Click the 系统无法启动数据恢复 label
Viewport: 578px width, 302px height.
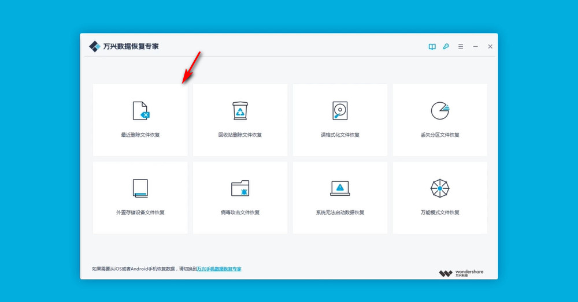point(340,212)
